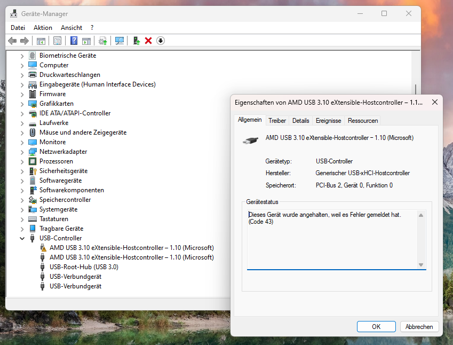
Task: Collapse the USB-Controller node
Action: [22, 239]
